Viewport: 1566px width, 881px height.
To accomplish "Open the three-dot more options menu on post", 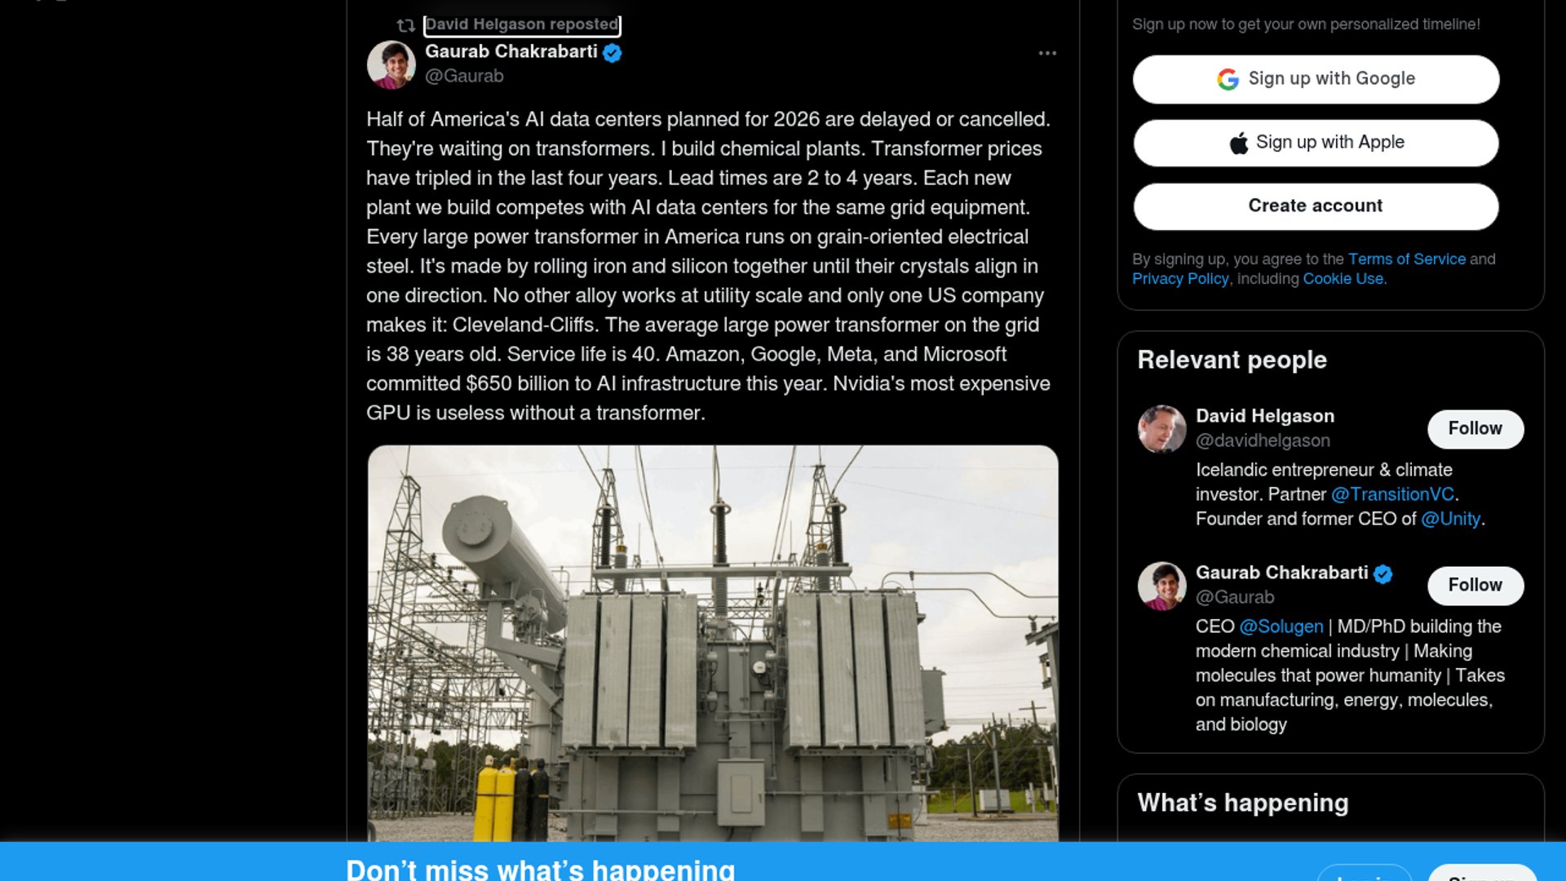I will pyautogui.click(x=1047, y=53).
